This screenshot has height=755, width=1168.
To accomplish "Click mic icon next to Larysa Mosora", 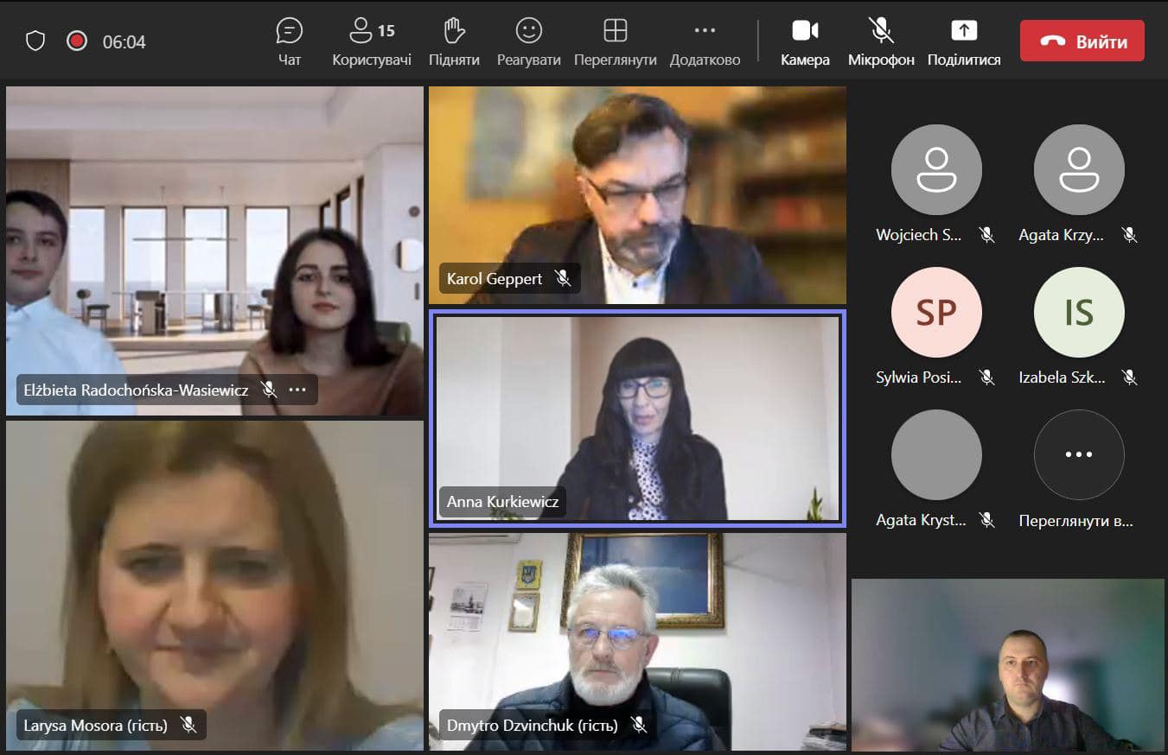I will 188,725.
